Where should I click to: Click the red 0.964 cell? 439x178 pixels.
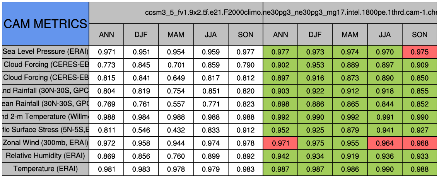pos(384,143)
